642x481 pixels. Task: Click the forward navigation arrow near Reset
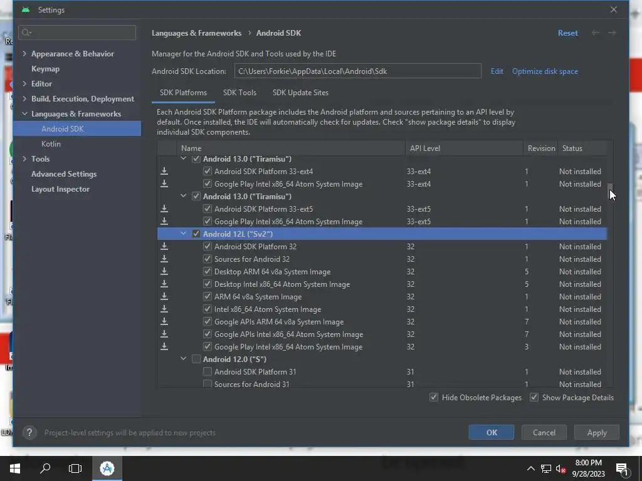tap(612, 33)
